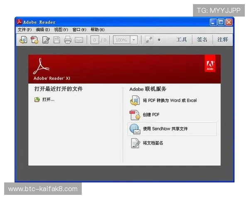This screenshot has width=249, height=199.
Task: Click the 打开... link
Action: [x=48, y=99]
